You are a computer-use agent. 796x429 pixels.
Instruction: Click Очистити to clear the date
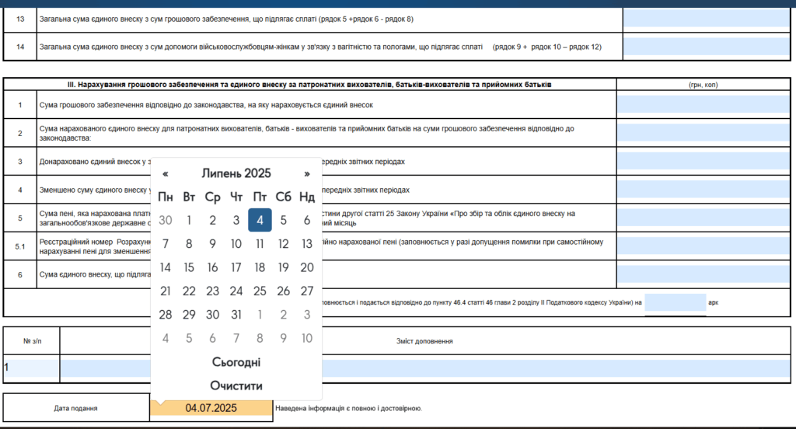click(236, 385)
